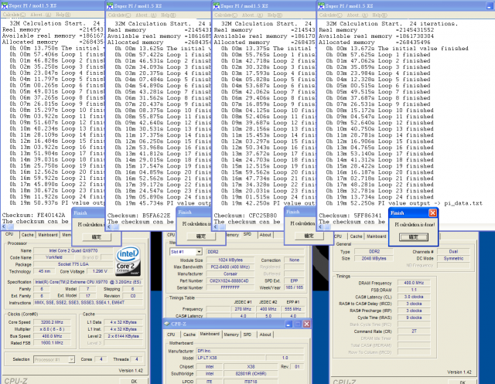Open the About menu in the B5FA622E Super PI window
Viewport: 495px width, 384px height.
point(146,15)
